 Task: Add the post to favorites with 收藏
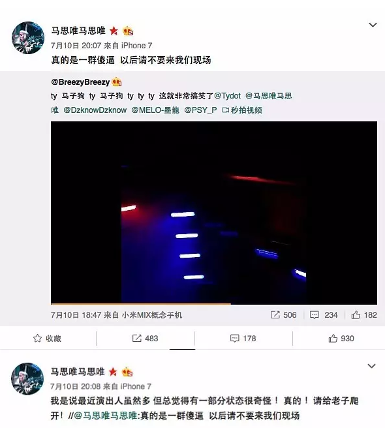[47, 339]
